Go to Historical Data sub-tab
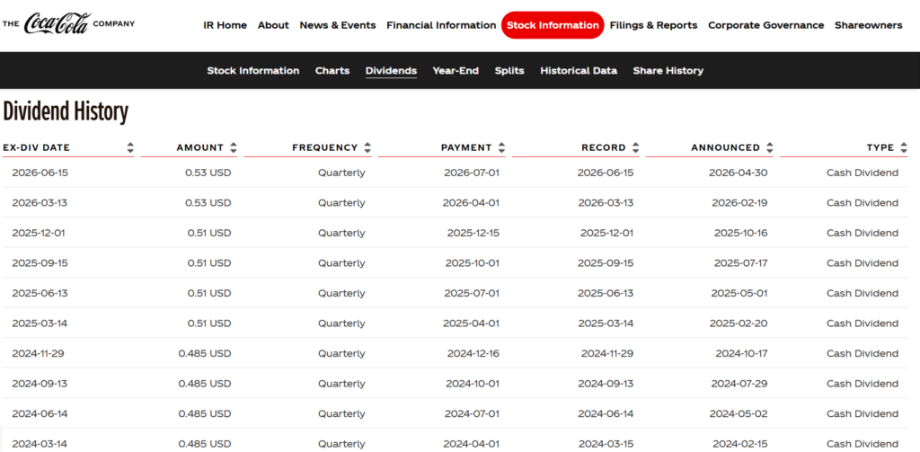 click(579, 70)
